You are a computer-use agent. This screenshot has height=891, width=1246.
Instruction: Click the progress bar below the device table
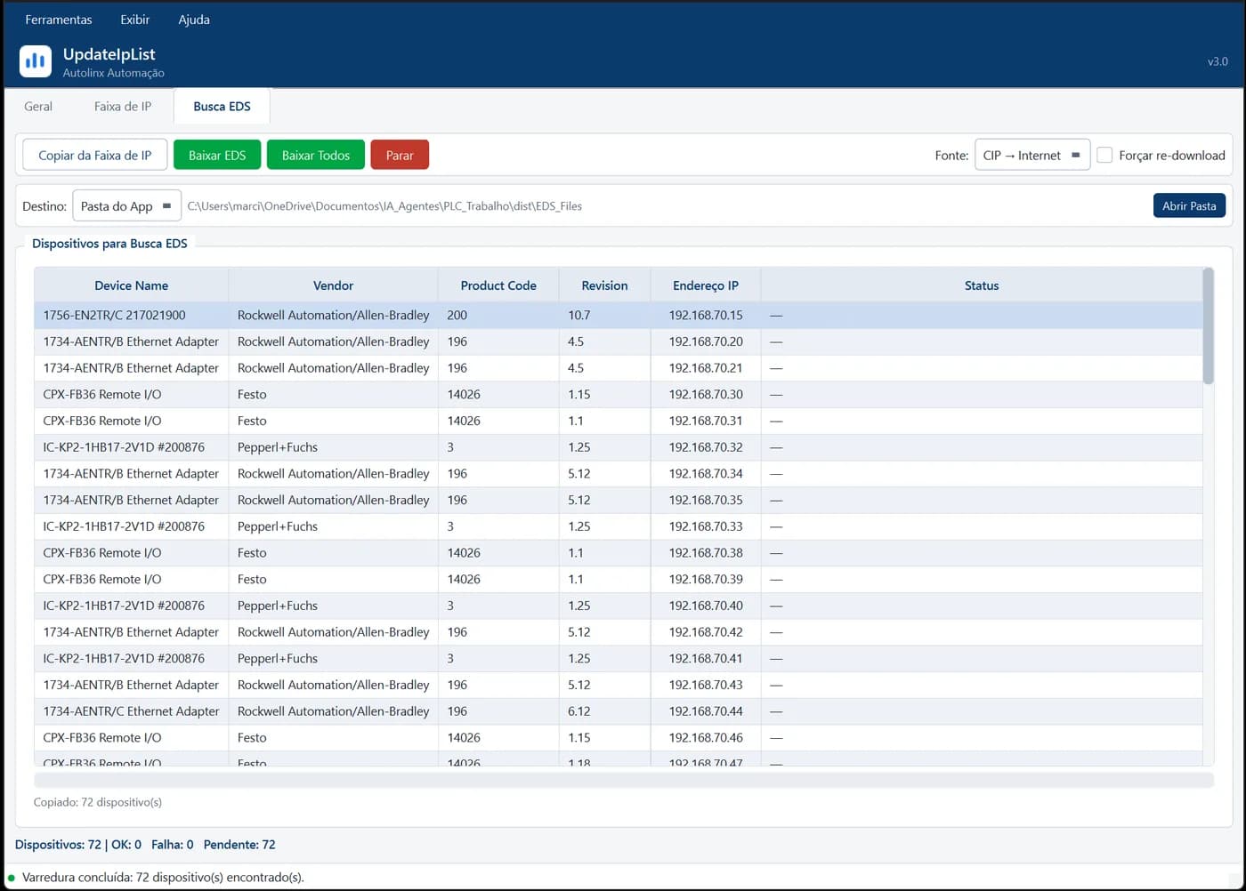624,780
